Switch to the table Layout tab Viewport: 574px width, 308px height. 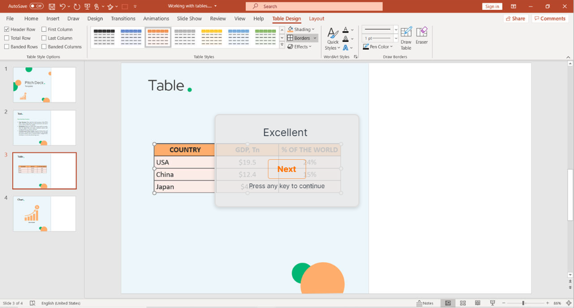point(317,19)
